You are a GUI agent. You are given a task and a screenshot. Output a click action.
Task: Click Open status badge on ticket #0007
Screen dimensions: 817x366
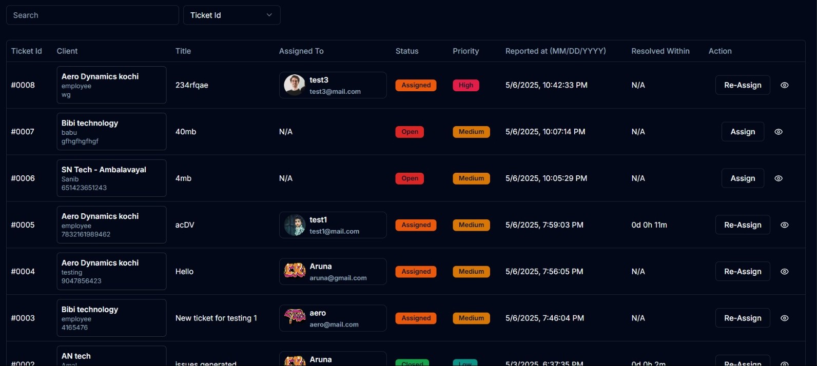[410, 132]
